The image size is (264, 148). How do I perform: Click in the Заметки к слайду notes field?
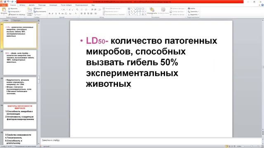click(x=151, y=140)
